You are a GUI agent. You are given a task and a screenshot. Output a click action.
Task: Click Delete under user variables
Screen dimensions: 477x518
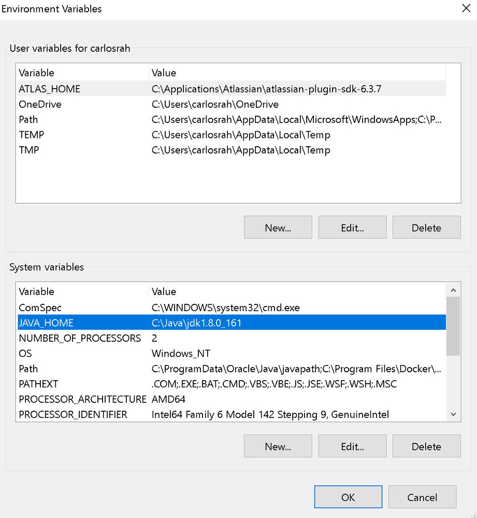(x=426, y=227)
